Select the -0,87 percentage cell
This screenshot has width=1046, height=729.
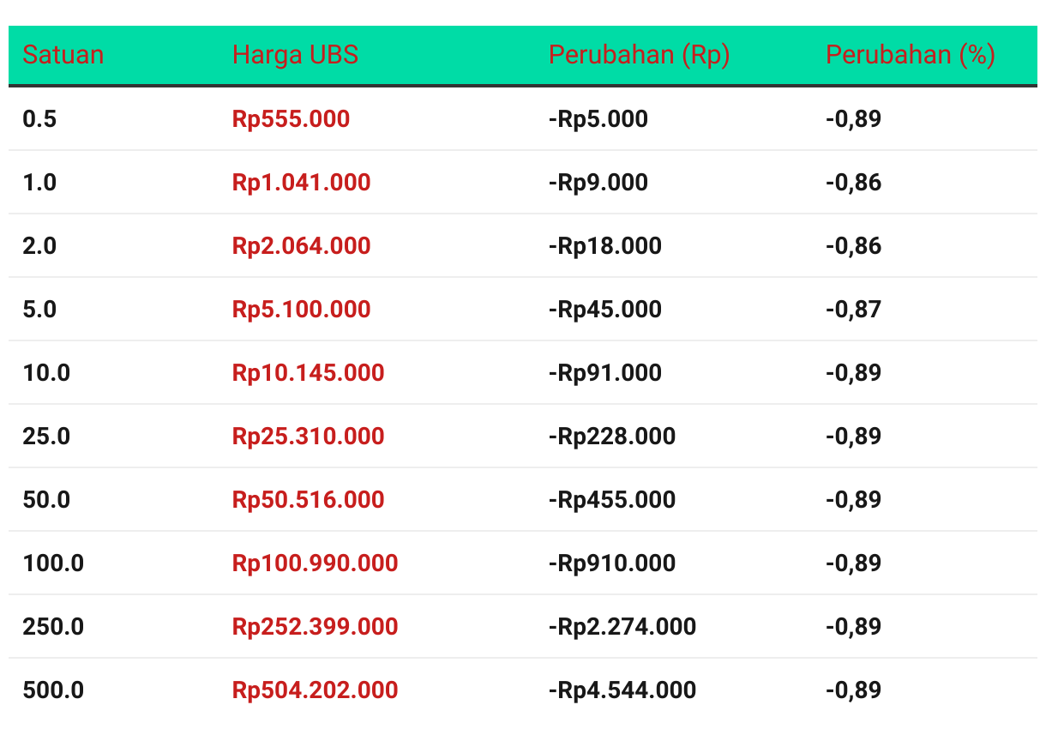tap(853, 309)
